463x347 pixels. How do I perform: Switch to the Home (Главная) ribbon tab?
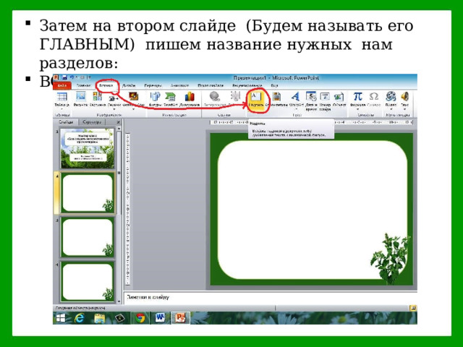click(84, 85)
